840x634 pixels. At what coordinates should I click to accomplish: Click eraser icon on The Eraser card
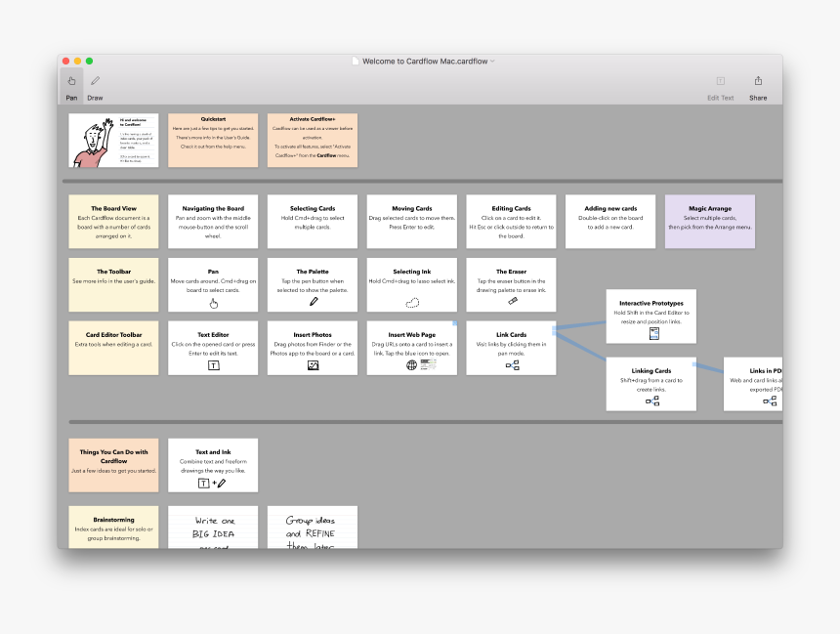(512, 301)
